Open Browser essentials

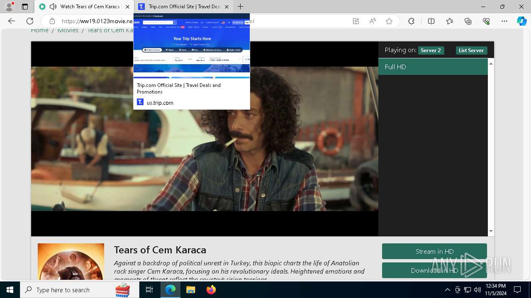(x=486, y=21)
